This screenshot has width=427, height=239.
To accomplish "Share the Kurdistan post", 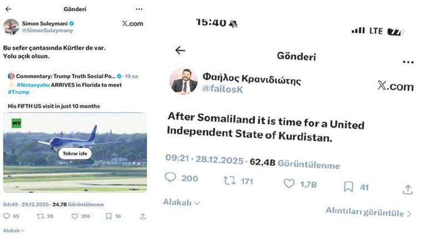I will (408, 189).
